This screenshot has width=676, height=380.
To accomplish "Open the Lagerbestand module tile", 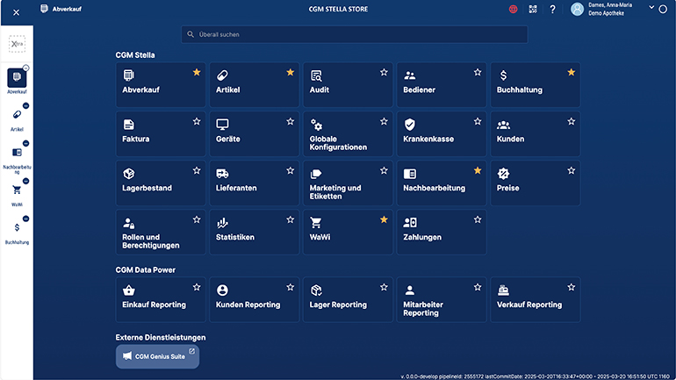I will (x=160, y=183).
